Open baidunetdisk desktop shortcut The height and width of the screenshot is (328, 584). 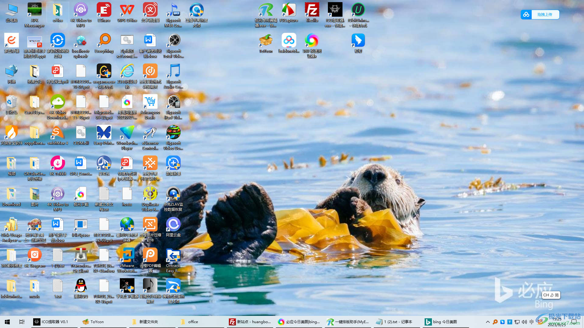coord(289,43)
